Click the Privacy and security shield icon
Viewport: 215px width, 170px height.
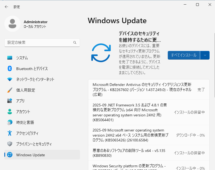click(10, 144)
